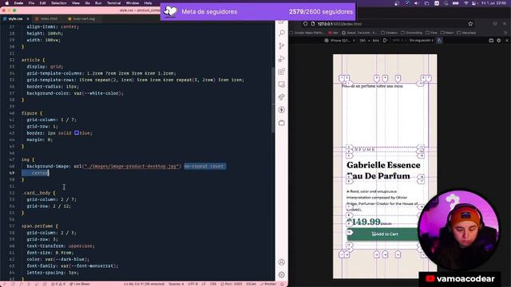
Task: Click Port: 5502 Live Server status
Action: click(x=231, y=284)
